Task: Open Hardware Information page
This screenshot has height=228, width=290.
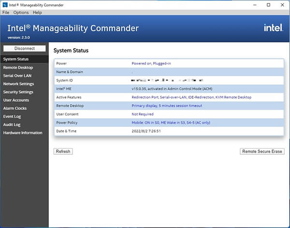Action: pyautogui.click(x=23, y=133)
